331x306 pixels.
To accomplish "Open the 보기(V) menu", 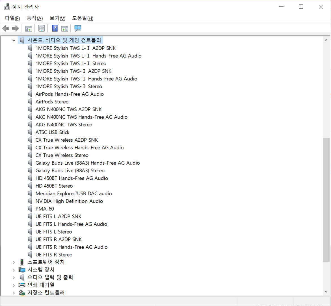I will click(x=57, y=18).
